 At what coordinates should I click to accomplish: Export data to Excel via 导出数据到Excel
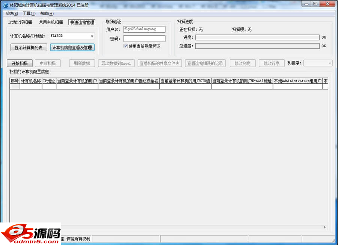117,63
